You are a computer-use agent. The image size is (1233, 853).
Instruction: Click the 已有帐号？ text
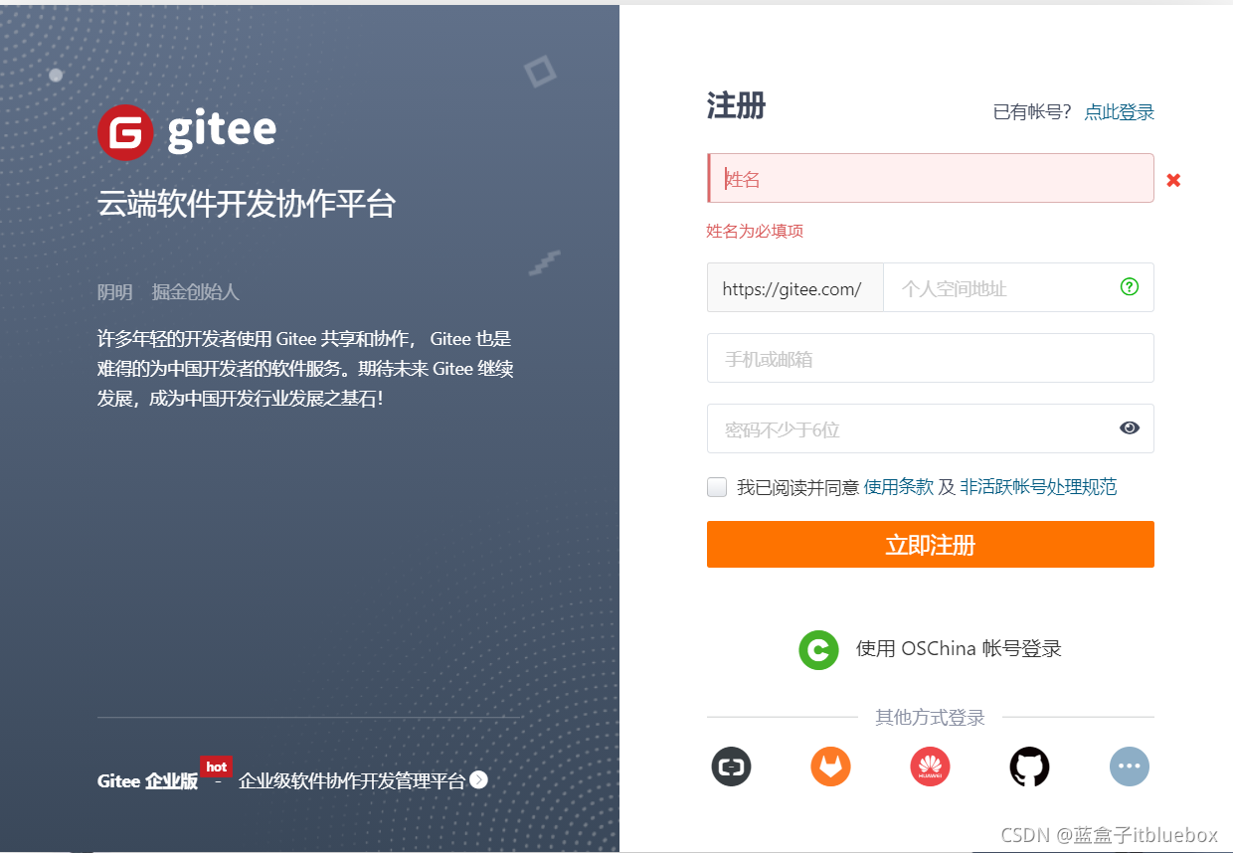pyautogui.click(x=1033, y=112)
